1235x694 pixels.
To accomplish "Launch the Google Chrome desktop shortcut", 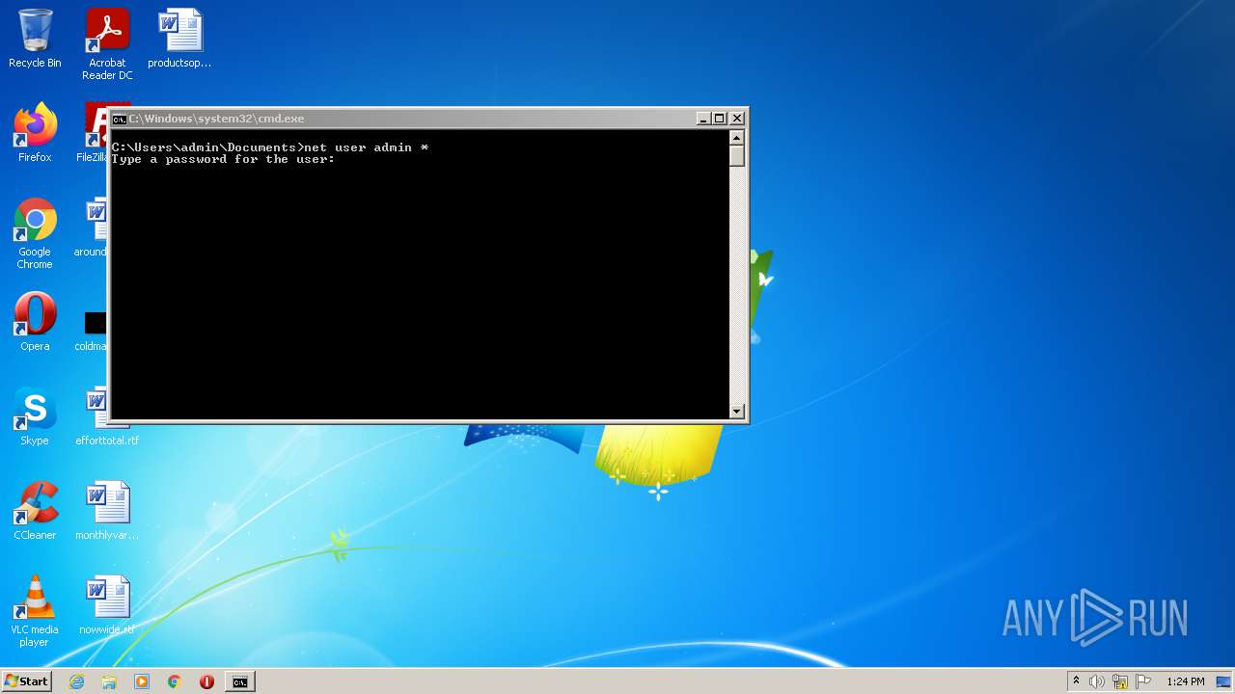I will [35, 234].
